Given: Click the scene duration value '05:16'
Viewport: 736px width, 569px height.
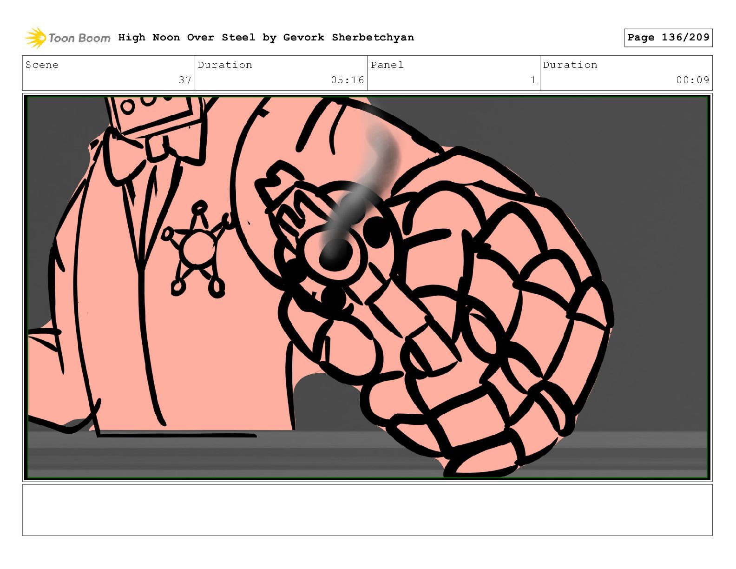Looking at the screenshot, I should [x=347, y=80].
